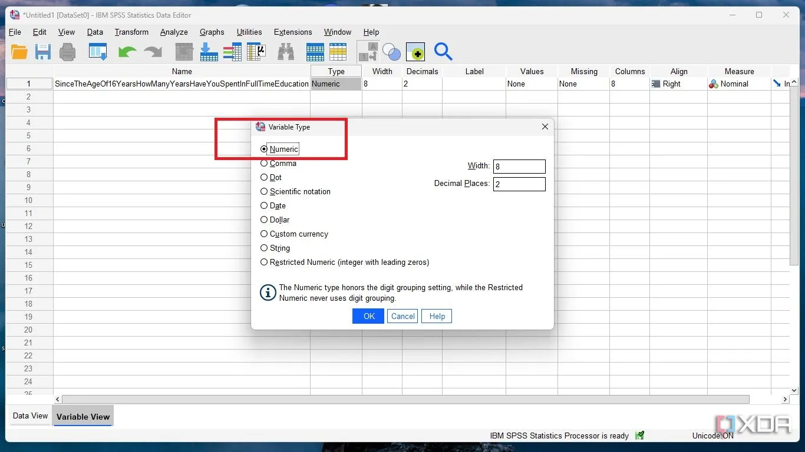805x452 pixels.
Task: Open the Variables info icon
Action: (232, 52)
